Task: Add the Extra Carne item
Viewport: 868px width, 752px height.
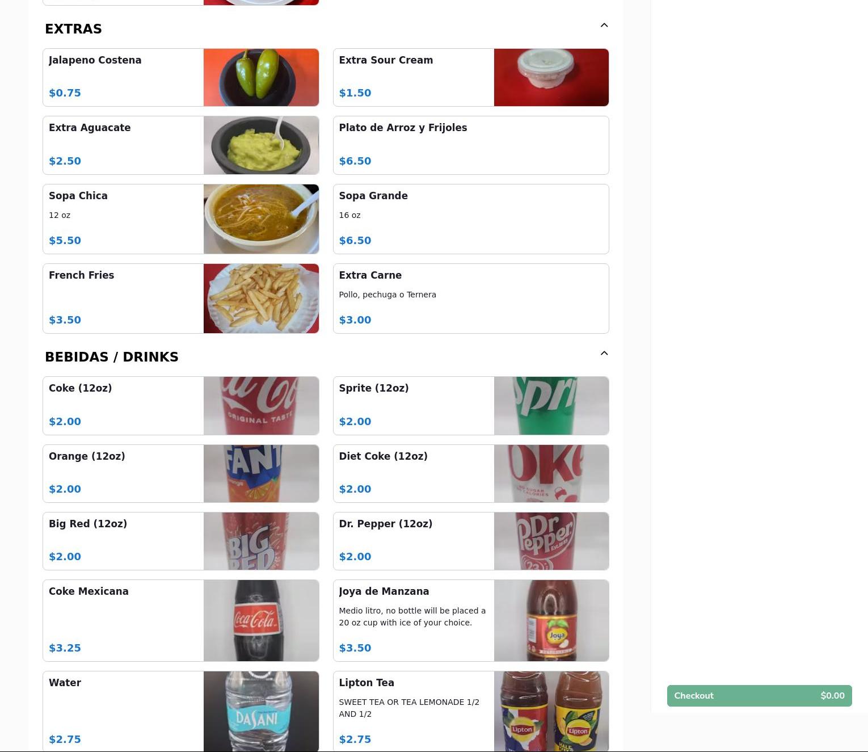Action: pyautogui.click(x=471, y=299)
